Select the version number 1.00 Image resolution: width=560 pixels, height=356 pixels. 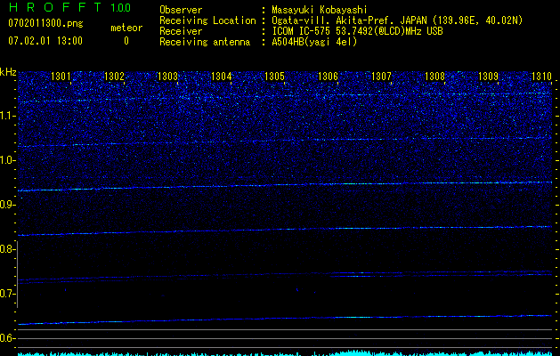(121, 7)
